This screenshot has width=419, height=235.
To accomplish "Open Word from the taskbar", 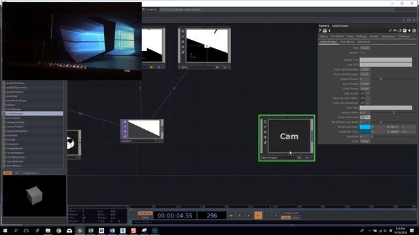I will (112, 230).
